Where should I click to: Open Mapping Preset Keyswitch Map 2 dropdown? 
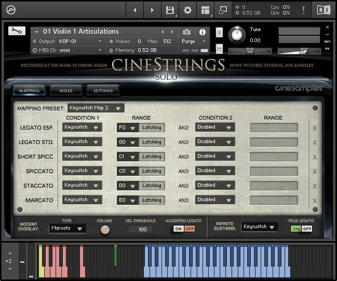coord(96,108)
